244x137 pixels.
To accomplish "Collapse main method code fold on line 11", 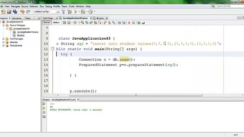I will click(x=53, y=49).
